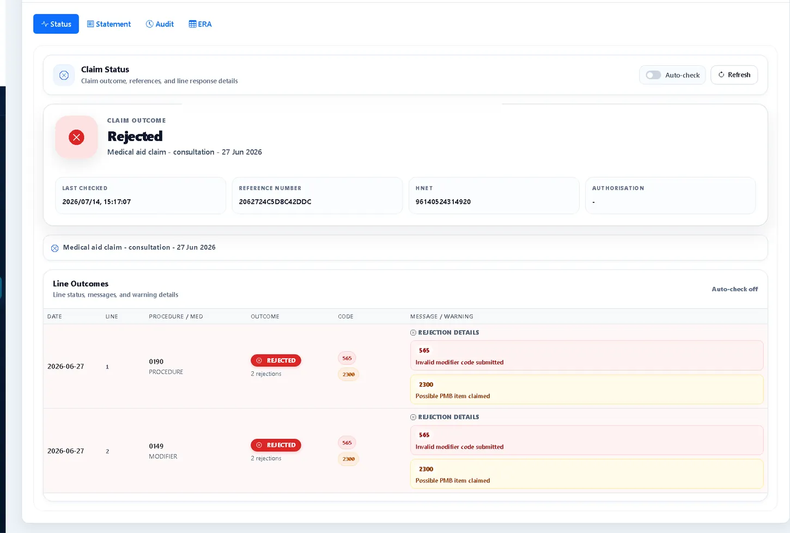The image size is (790, 533).
Task: Click Rejection Details icon for line 1
Action: 413,333
